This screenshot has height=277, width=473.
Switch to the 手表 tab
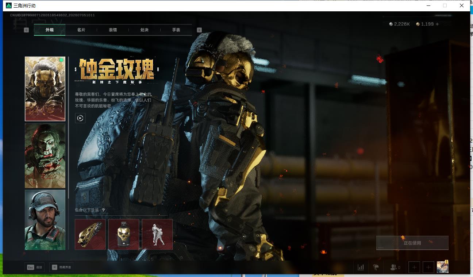click(x=176, y=30)
